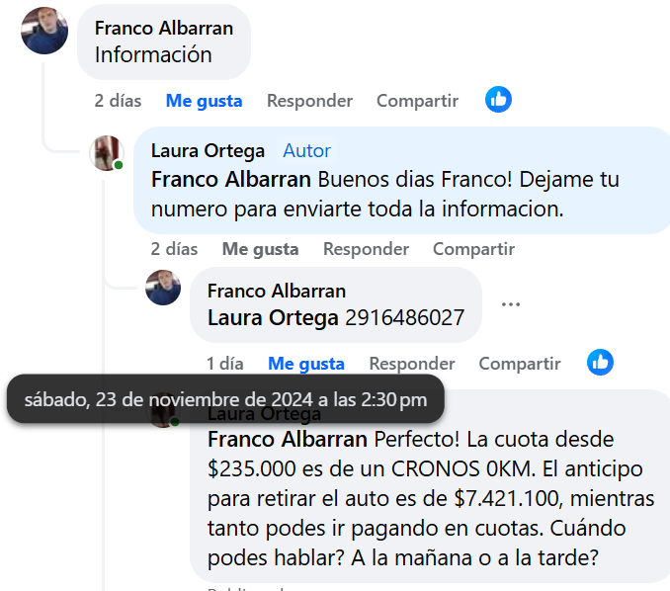The width and height of the screenshot is (670, 591).
Task: Open three-dots menu on Franco's phone number comment
Action: pos(511,304)
